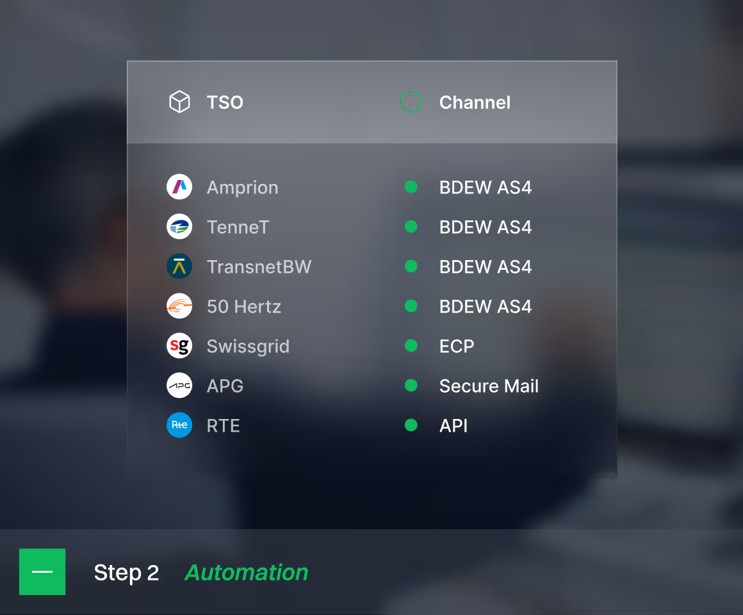Open the 50 Hertz logo icon
Image resolution: width=743 pixels, height=615 pixels.
pyautogui.click(x=179, y=306)
